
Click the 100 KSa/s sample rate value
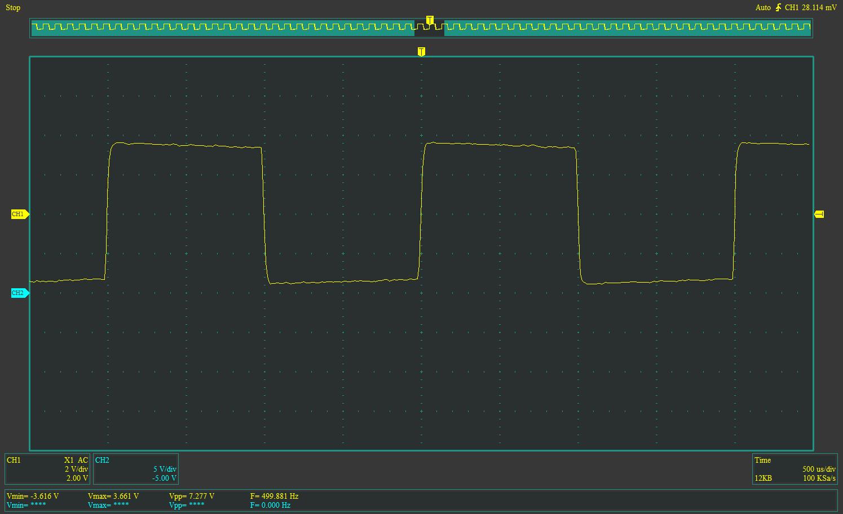click(x=819, y=479)
